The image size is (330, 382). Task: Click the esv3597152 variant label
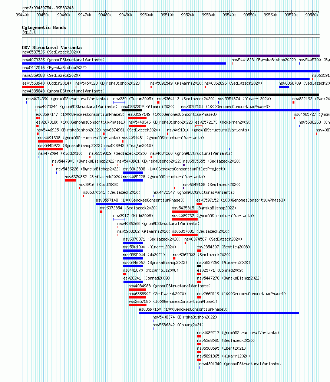click(241, 200)
